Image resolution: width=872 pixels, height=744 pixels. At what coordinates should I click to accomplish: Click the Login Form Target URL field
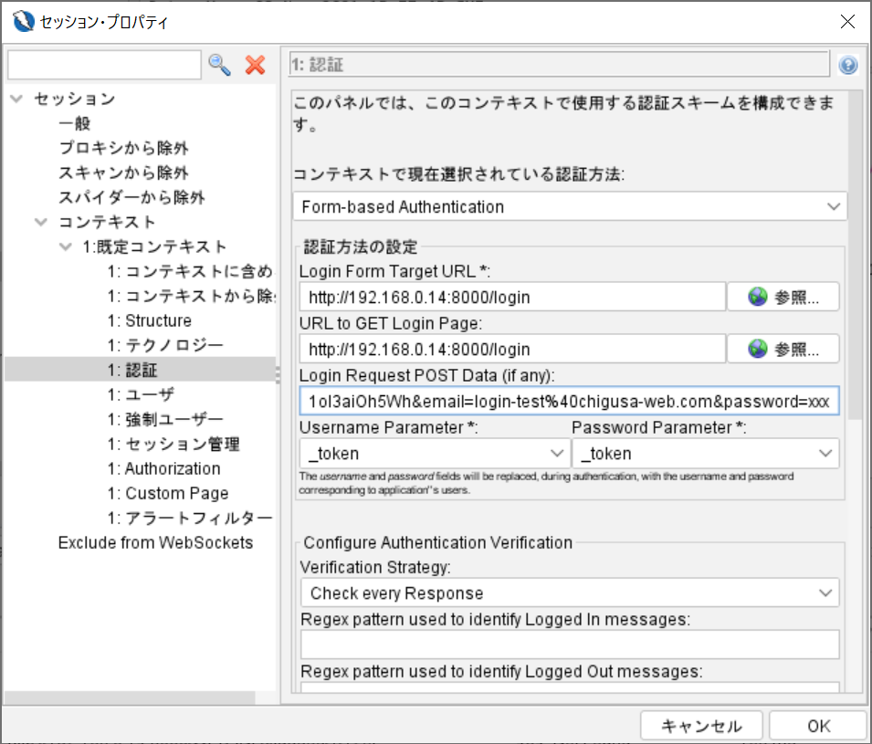[513, 297]
